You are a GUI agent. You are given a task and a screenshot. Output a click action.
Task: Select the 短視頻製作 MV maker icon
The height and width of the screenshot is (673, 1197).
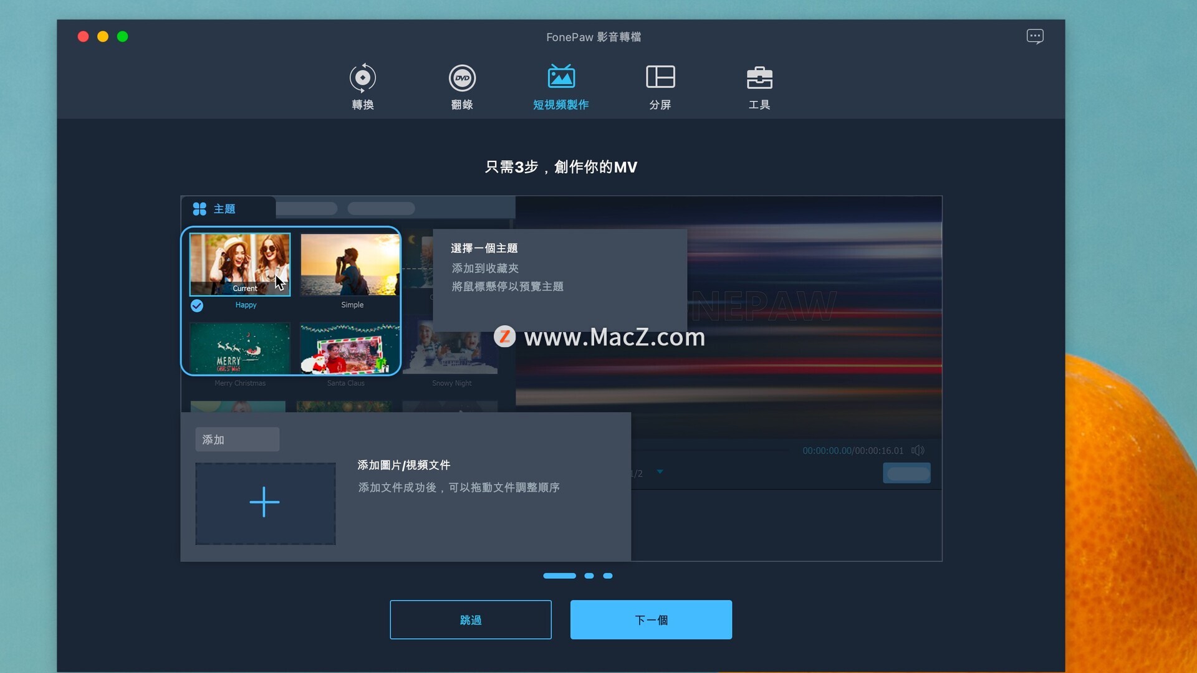coord(561,77)
